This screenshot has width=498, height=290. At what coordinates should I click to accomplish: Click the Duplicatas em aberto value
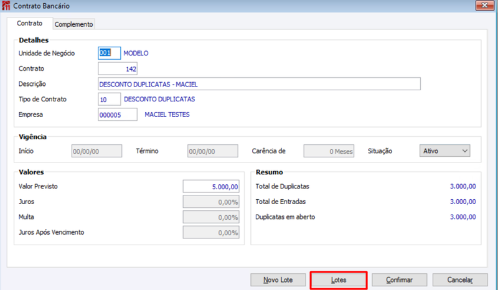pos(463,217)
